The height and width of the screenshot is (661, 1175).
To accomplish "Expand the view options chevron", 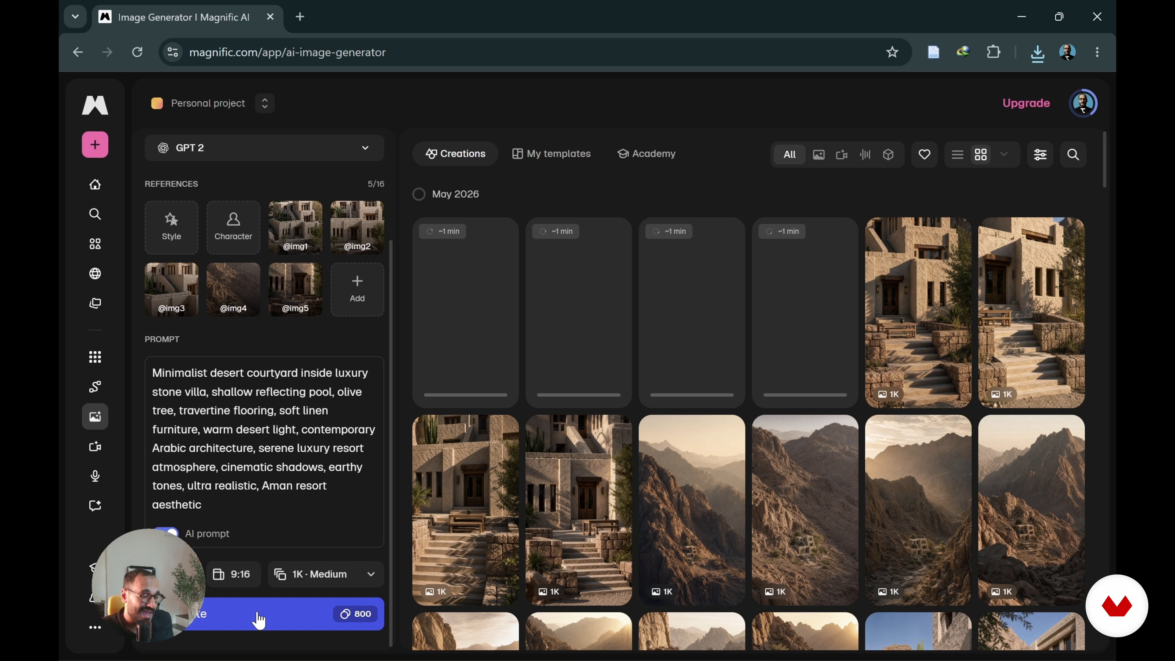I will [1004, 155].
